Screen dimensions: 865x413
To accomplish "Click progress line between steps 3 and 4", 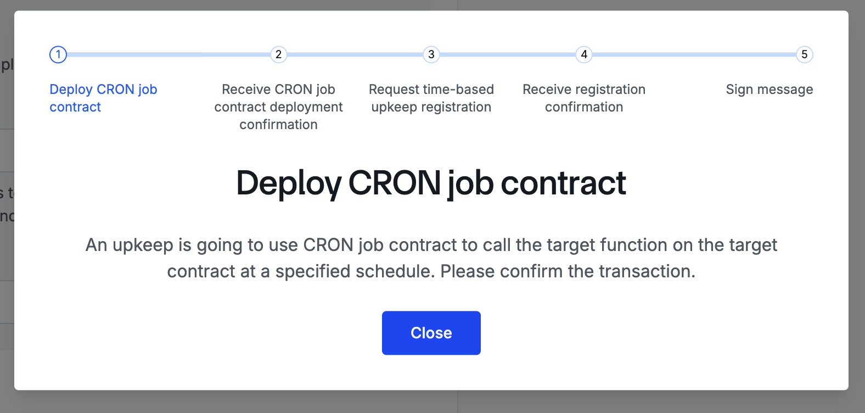I will tap(508, 54).
